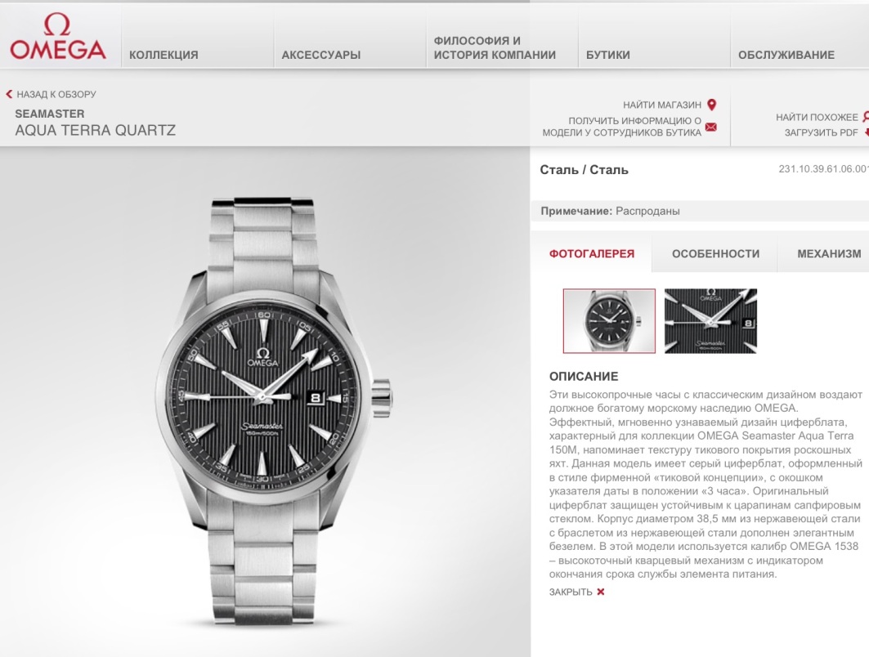Viewport: 869px width, 657px height.
Task: Open the КОЛЛЕКЦИЯ menu
Action: (x=163, y=55)
